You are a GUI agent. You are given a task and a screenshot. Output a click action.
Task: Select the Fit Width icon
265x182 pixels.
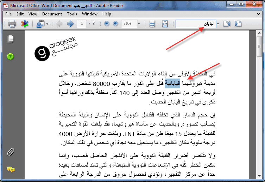tap(152, 24)
